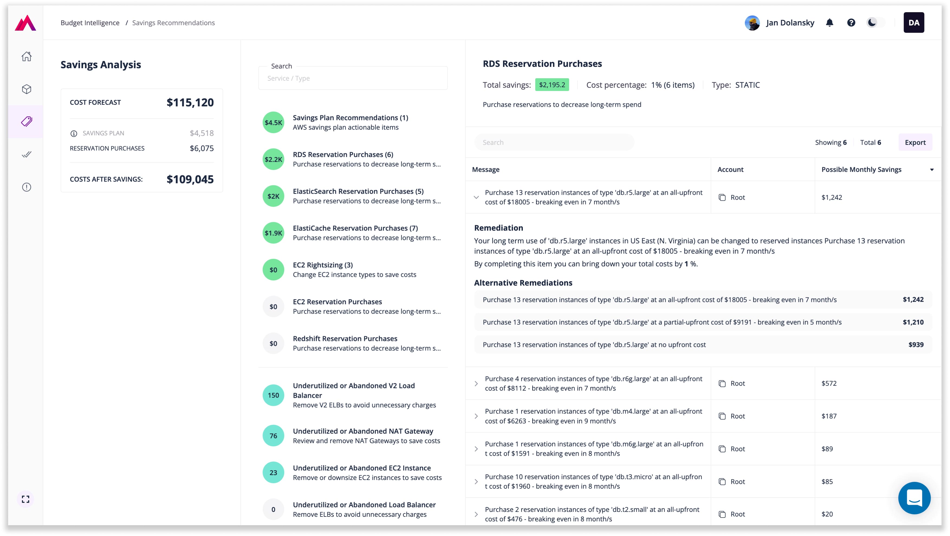Viewport: 950px width, 536px height.
Task: Open the notifications bell
Action: tap(829, 23)
